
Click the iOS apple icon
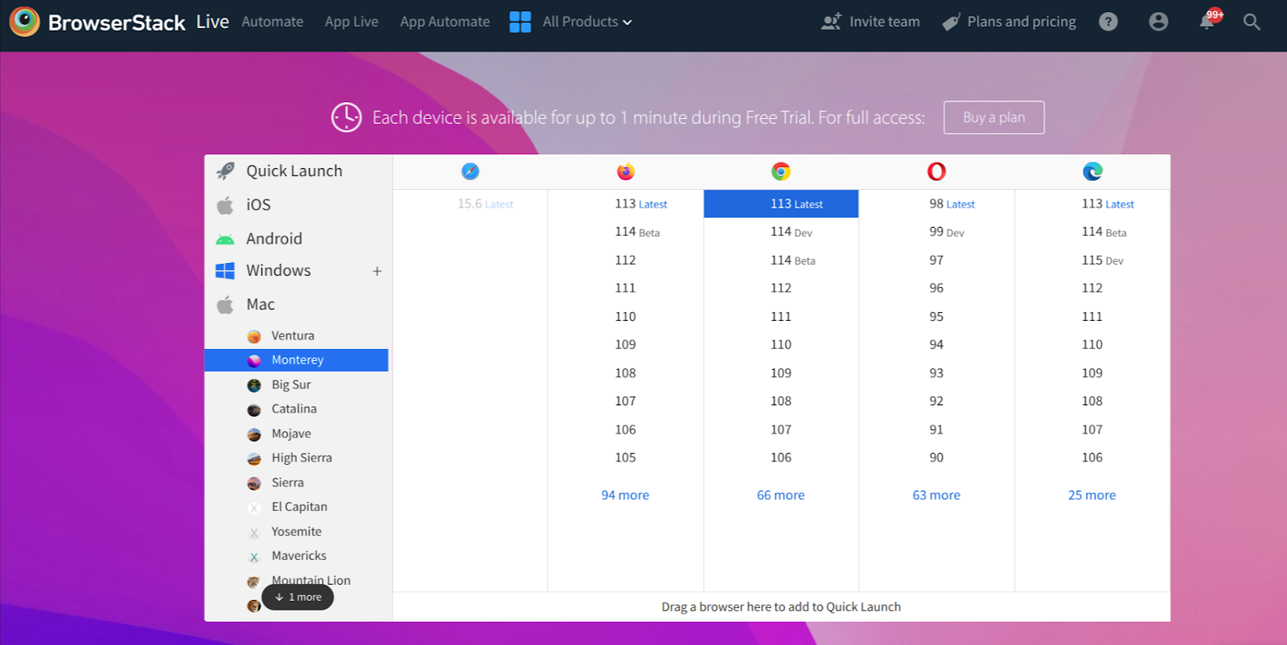coord(225,205)
